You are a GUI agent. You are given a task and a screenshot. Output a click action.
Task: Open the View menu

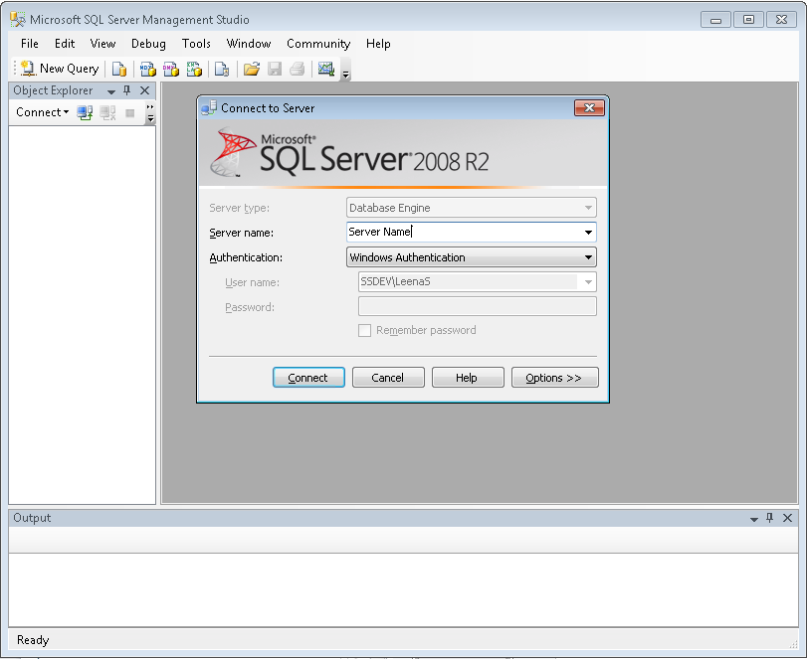102,44
